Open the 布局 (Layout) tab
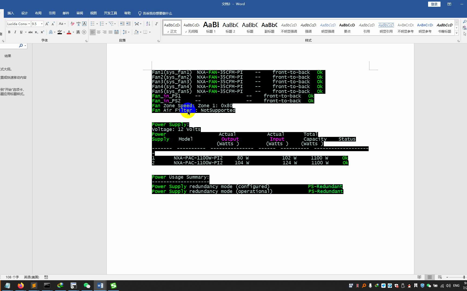This screenshot has height=291, width=467. (38, 13)
